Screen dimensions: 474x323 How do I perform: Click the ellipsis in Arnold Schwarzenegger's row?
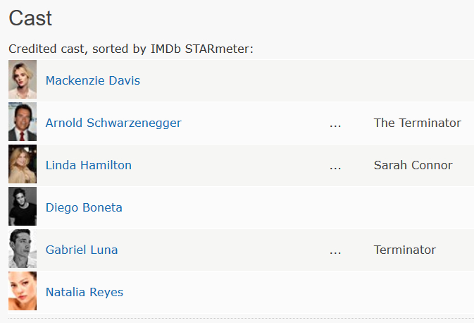coord(335,124)
